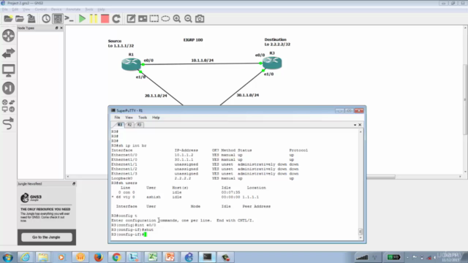Click Go to the Jungle button
Viewport: 468px width, 263px height.
[x=46, y=237]
